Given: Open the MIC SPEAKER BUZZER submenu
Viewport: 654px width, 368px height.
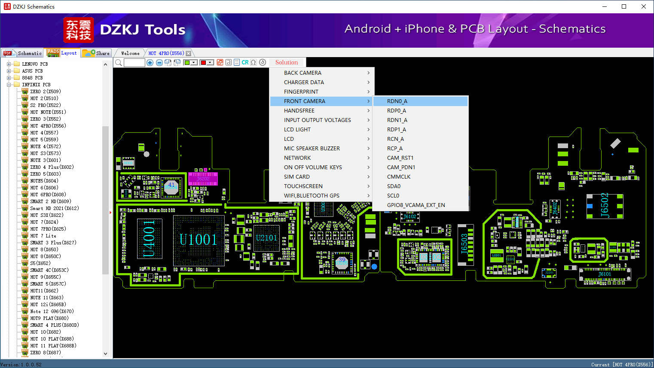Looking at the screenshot, I should [322, 148].
